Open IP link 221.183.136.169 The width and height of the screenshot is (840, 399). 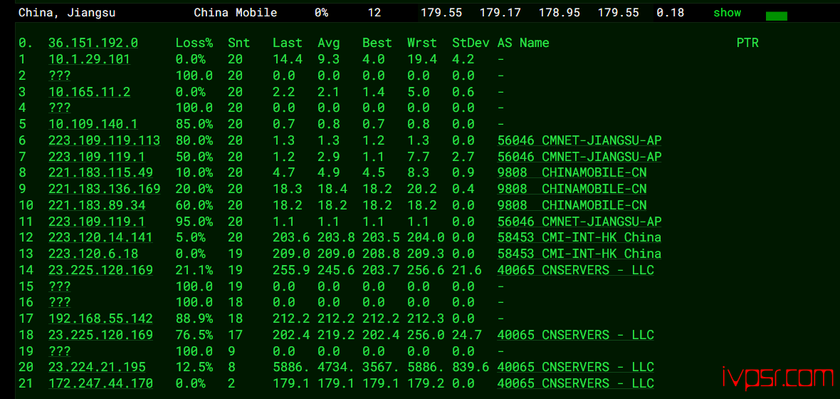[x=105, y=189]
